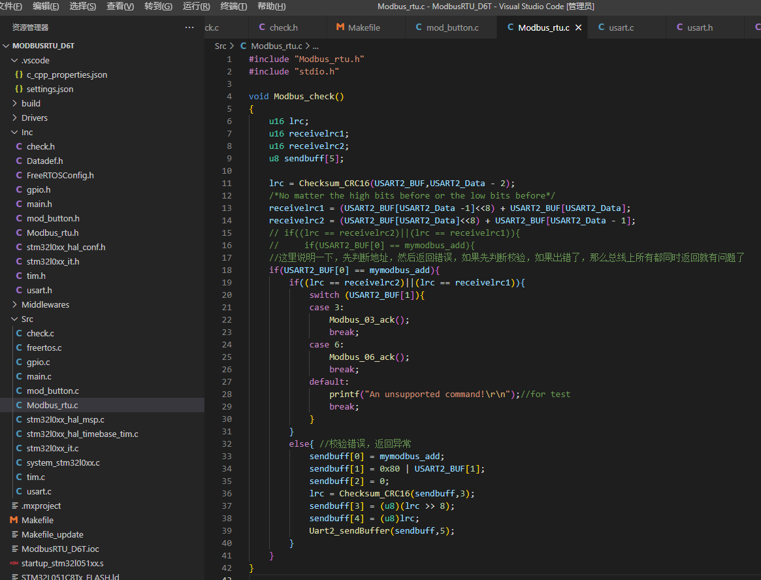Open system_stm32l0xx.c file
The height and width of the screenshot is (580, 761).
coord(102,462)
